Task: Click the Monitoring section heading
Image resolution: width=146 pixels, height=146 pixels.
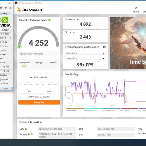Action: click(72, 74)
